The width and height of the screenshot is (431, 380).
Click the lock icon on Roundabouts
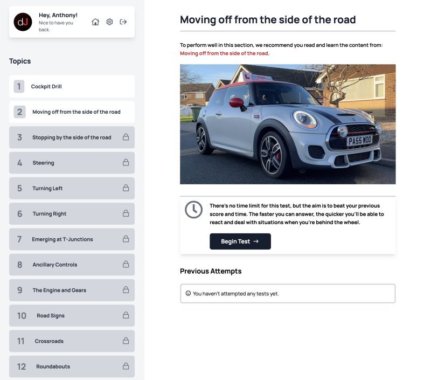pos(126,367)
